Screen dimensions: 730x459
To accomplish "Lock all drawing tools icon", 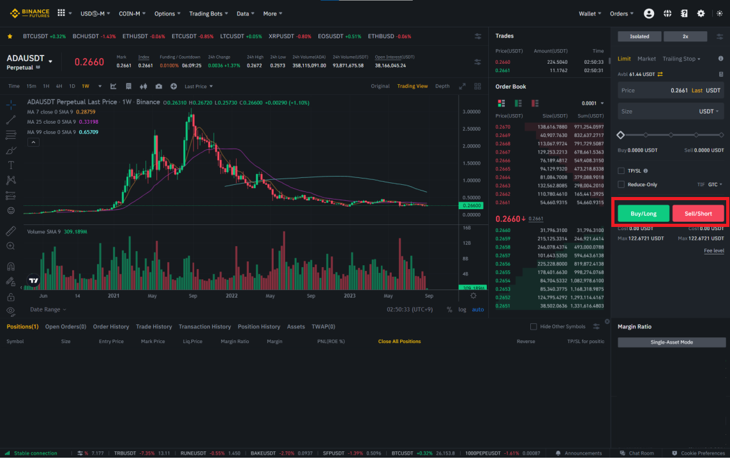I will 11,296.
